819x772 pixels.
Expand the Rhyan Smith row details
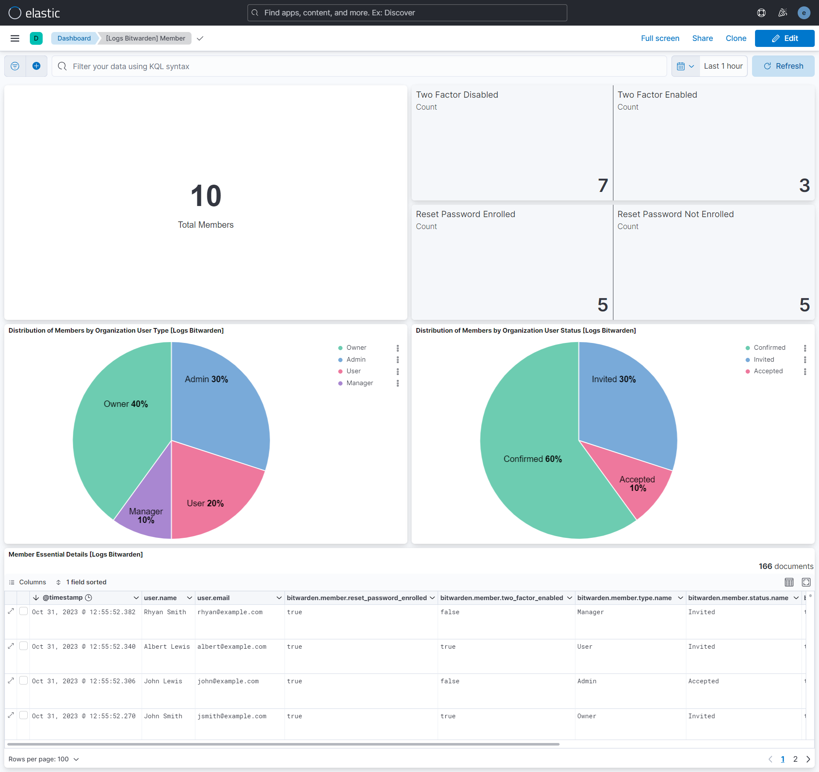click(11, 611)
